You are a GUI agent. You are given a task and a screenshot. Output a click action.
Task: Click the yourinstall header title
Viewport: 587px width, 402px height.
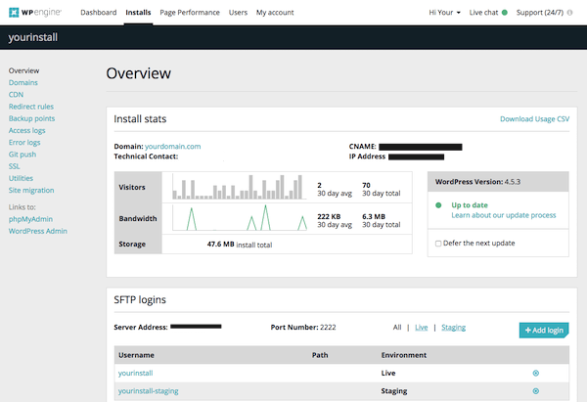[x=33, y=37]
